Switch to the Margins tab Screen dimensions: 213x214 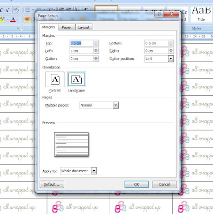[x=48, y=27]
